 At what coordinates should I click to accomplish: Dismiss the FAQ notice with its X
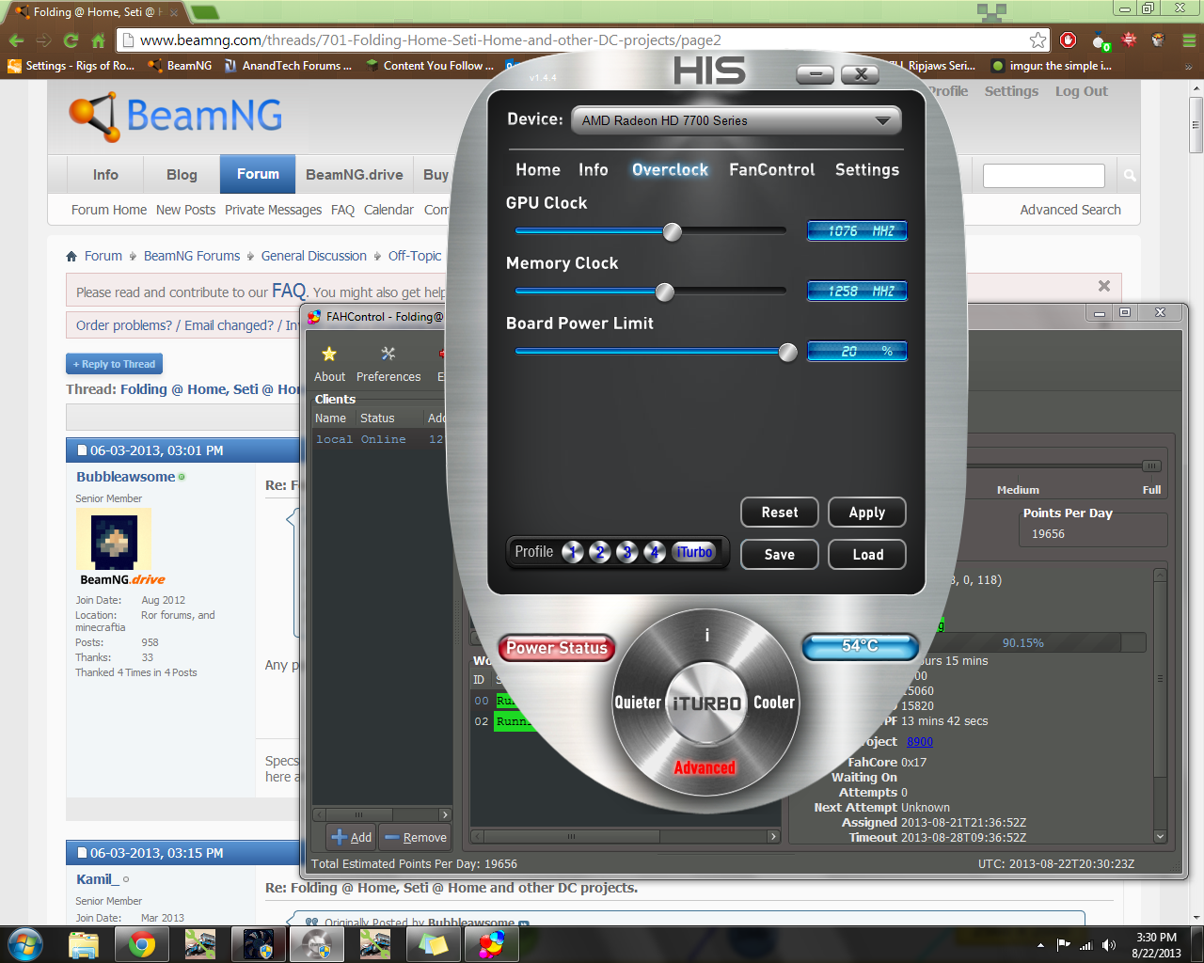[x=1104, y=286]
